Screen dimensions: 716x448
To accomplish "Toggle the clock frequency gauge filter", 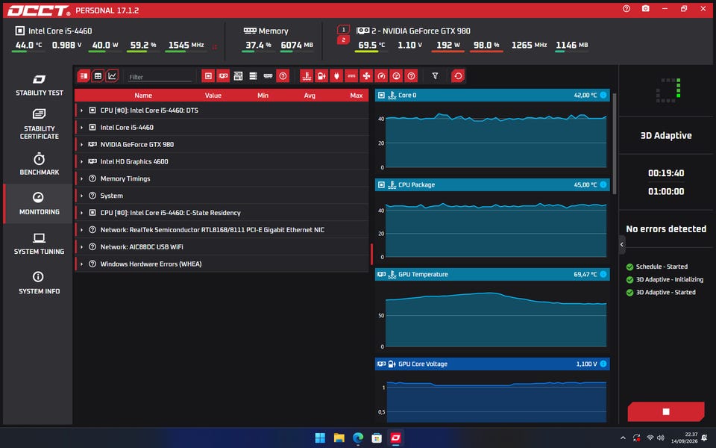I will pos(381,76).
